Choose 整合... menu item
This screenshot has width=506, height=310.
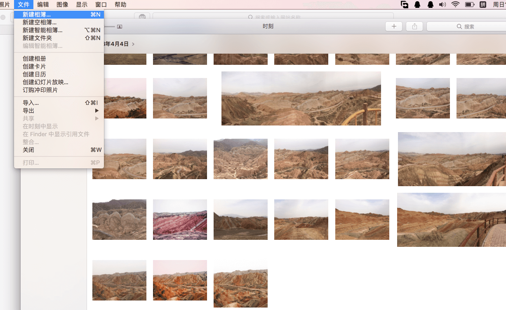[x=59, y=142]
